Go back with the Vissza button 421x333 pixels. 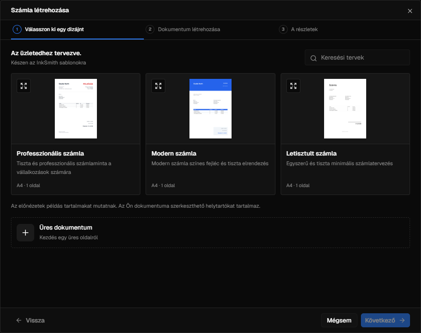click(30, 320)
